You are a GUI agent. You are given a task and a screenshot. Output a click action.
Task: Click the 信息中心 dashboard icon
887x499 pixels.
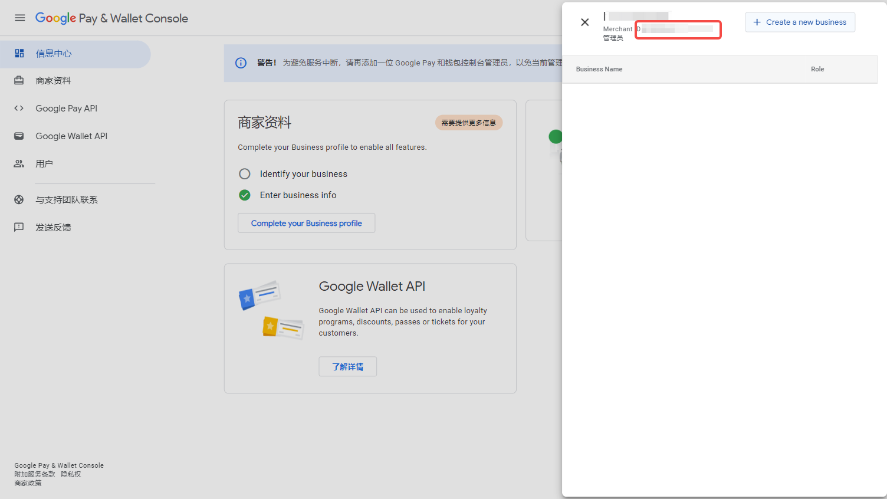tap(19, 54)
